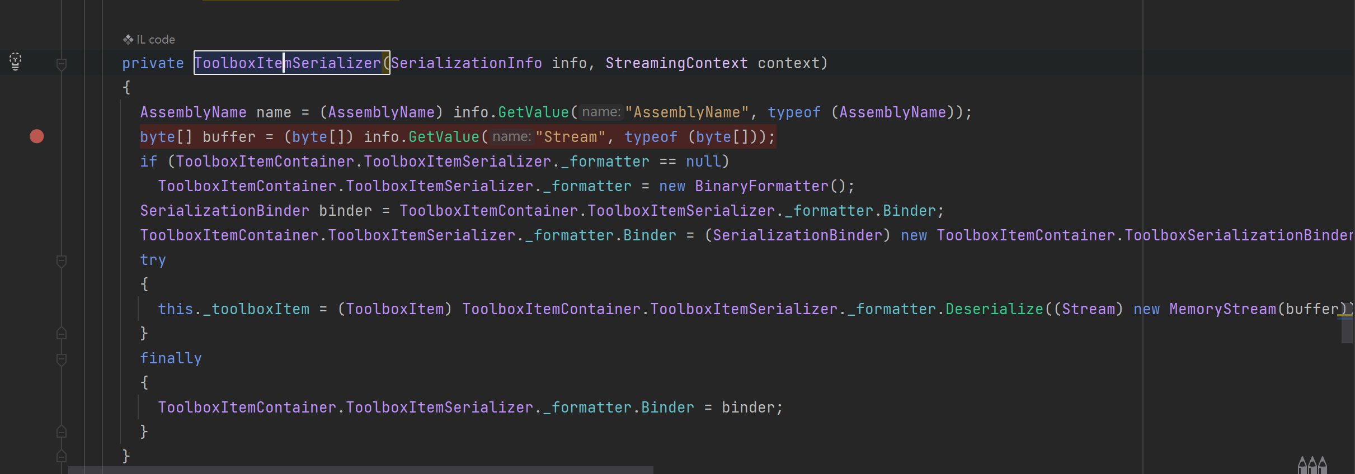Click the "name:" hint before "Stream" string
The width and height of the screenshot is (1355, 474).
(512, 136)
